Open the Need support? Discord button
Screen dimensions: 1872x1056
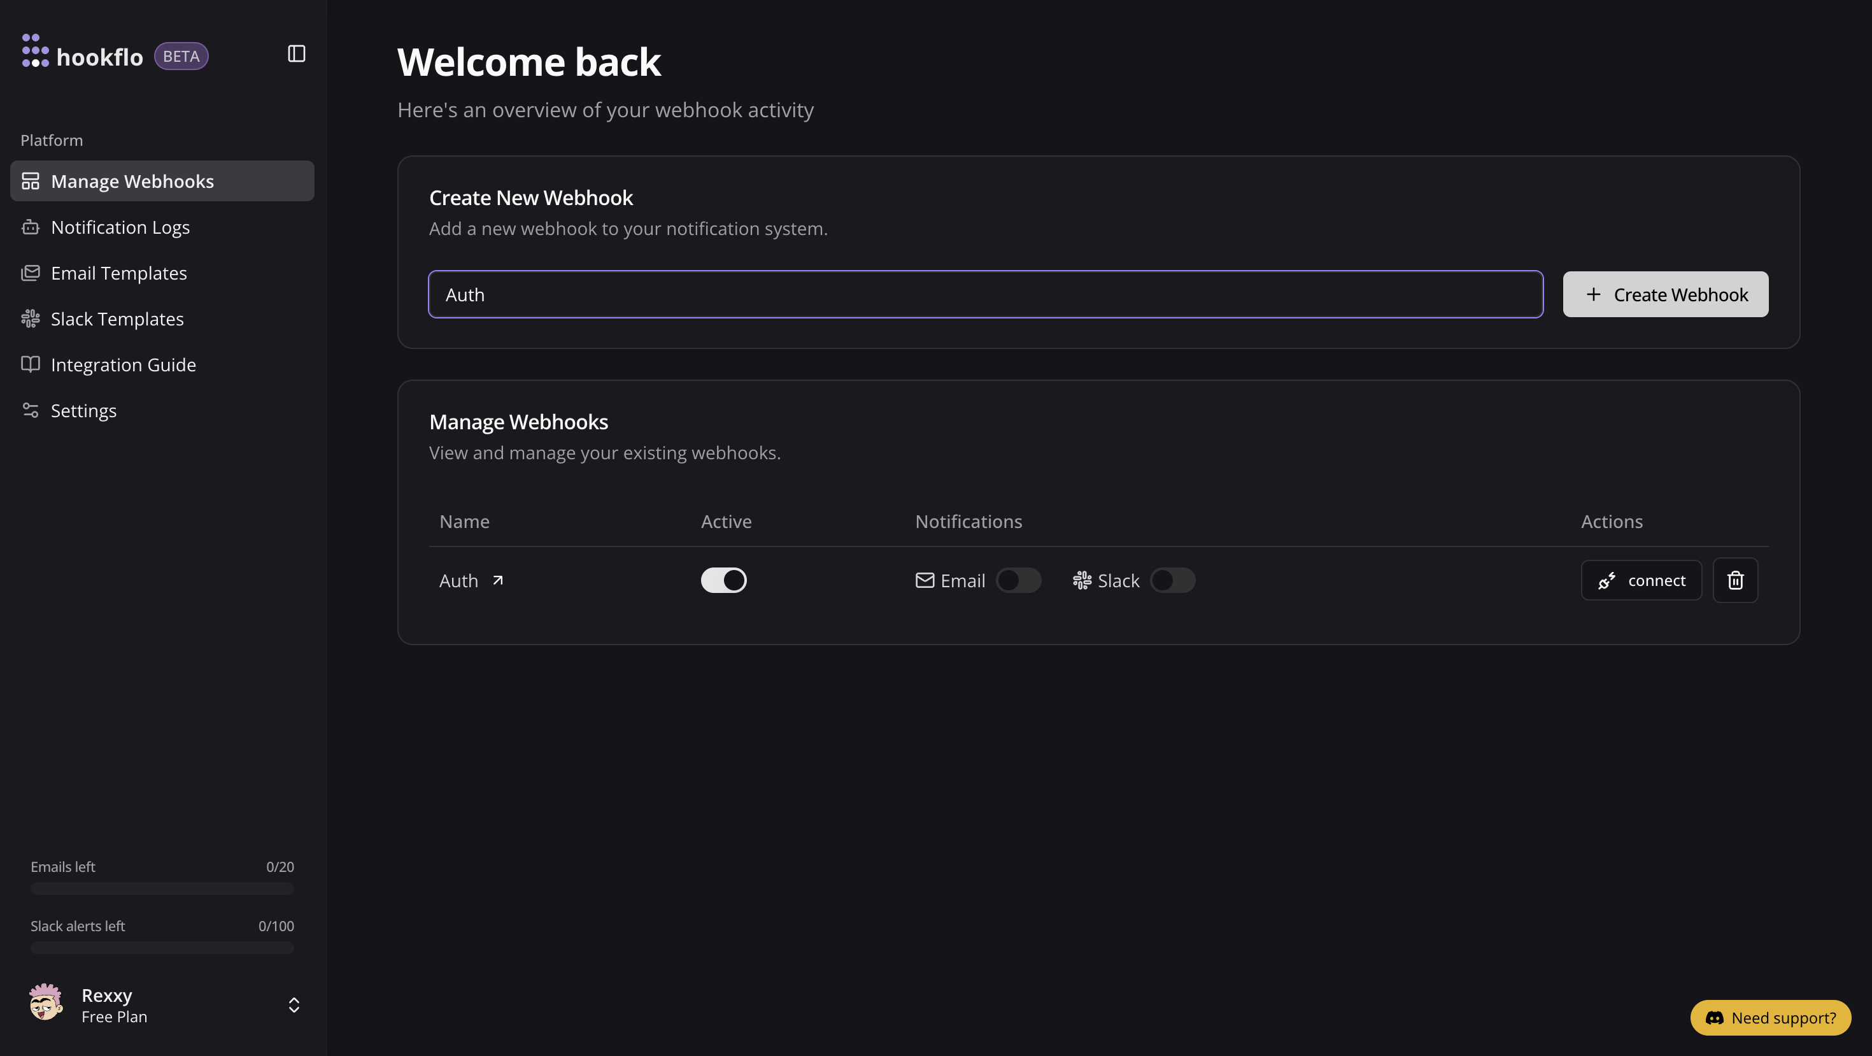point(1770,1018)
